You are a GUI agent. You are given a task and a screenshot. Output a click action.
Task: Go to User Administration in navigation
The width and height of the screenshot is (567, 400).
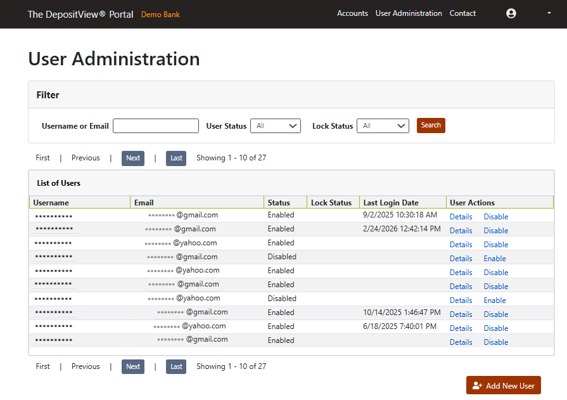(x=409, y=13)
